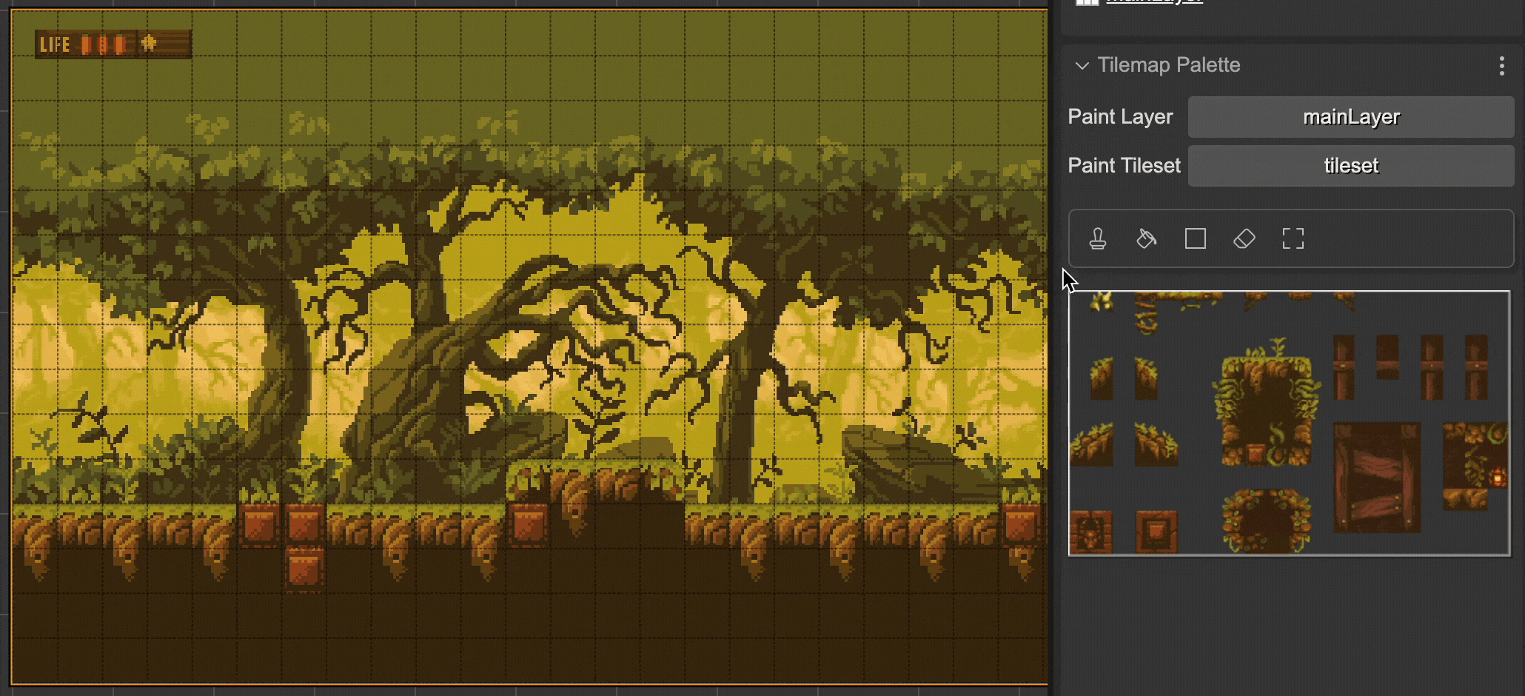The width and height of the screenshot is (1525, 696).
Task: Activate the Eraser tool
Action: pyautogui.click(x=1244, y=238)
